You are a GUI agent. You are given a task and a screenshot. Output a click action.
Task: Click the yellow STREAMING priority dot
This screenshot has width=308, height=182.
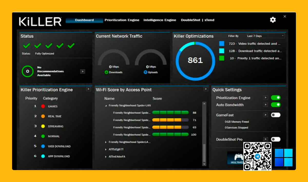(x=43, y=126)
